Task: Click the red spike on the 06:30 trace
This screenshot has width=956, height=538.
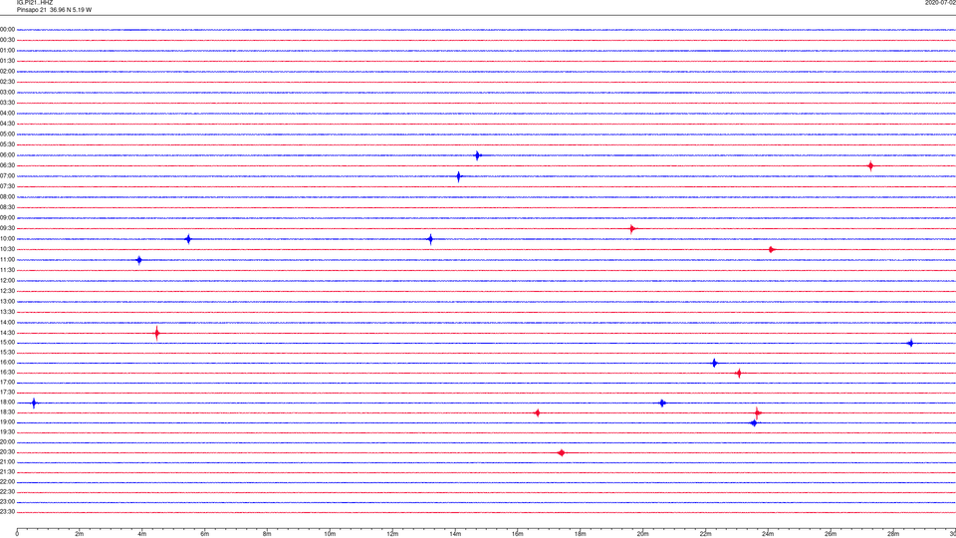Action: [870, 166]
